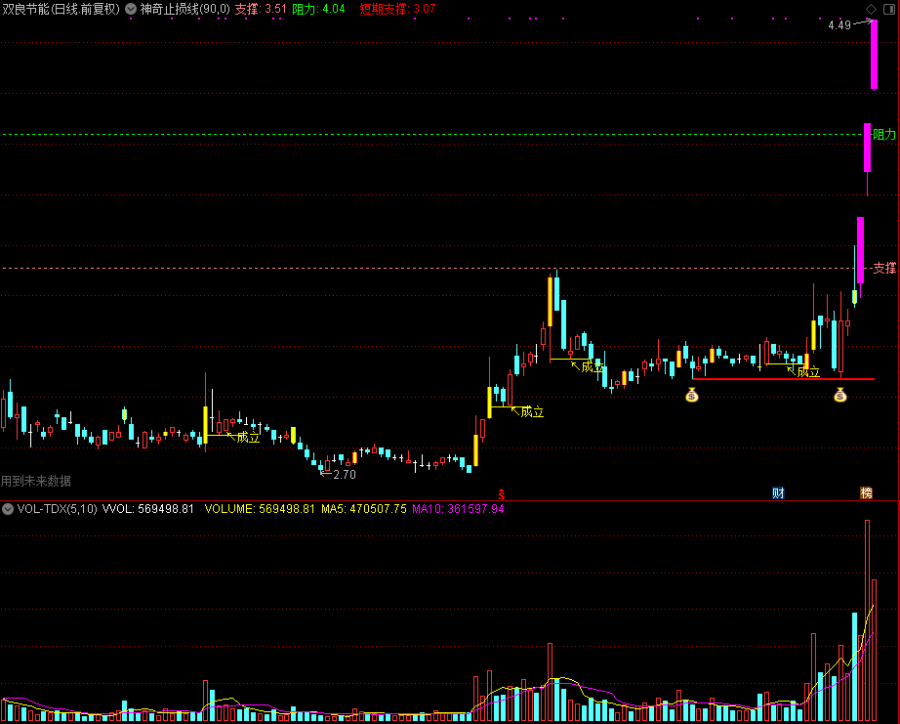Click the left money bag icon
The width and height of the screenshot is (900, 724).
coord(692,396)
